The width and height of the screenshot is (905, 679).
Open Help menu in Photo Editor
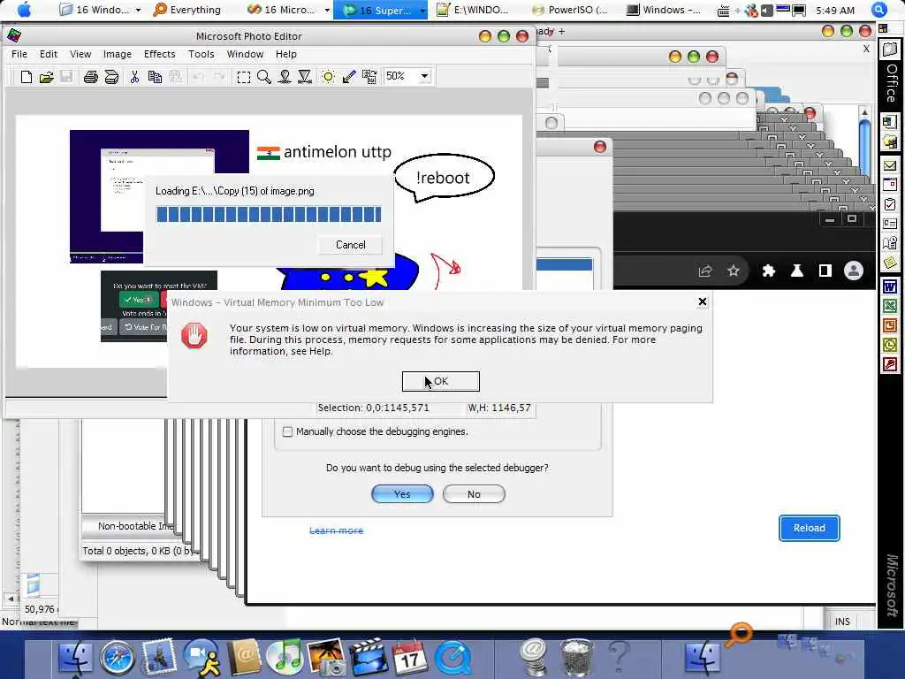click(285, 54)
